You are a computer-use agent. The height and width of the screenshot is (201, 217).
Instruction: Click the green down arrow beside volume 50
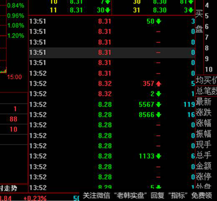coord(159,22)
